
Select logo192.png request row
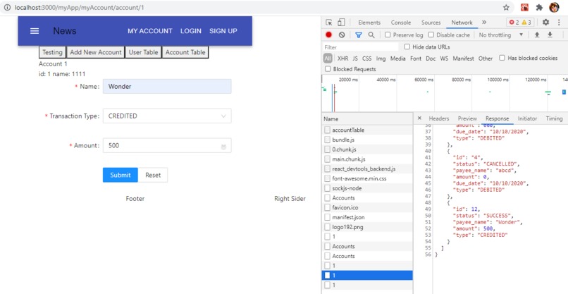coord(367,227)
